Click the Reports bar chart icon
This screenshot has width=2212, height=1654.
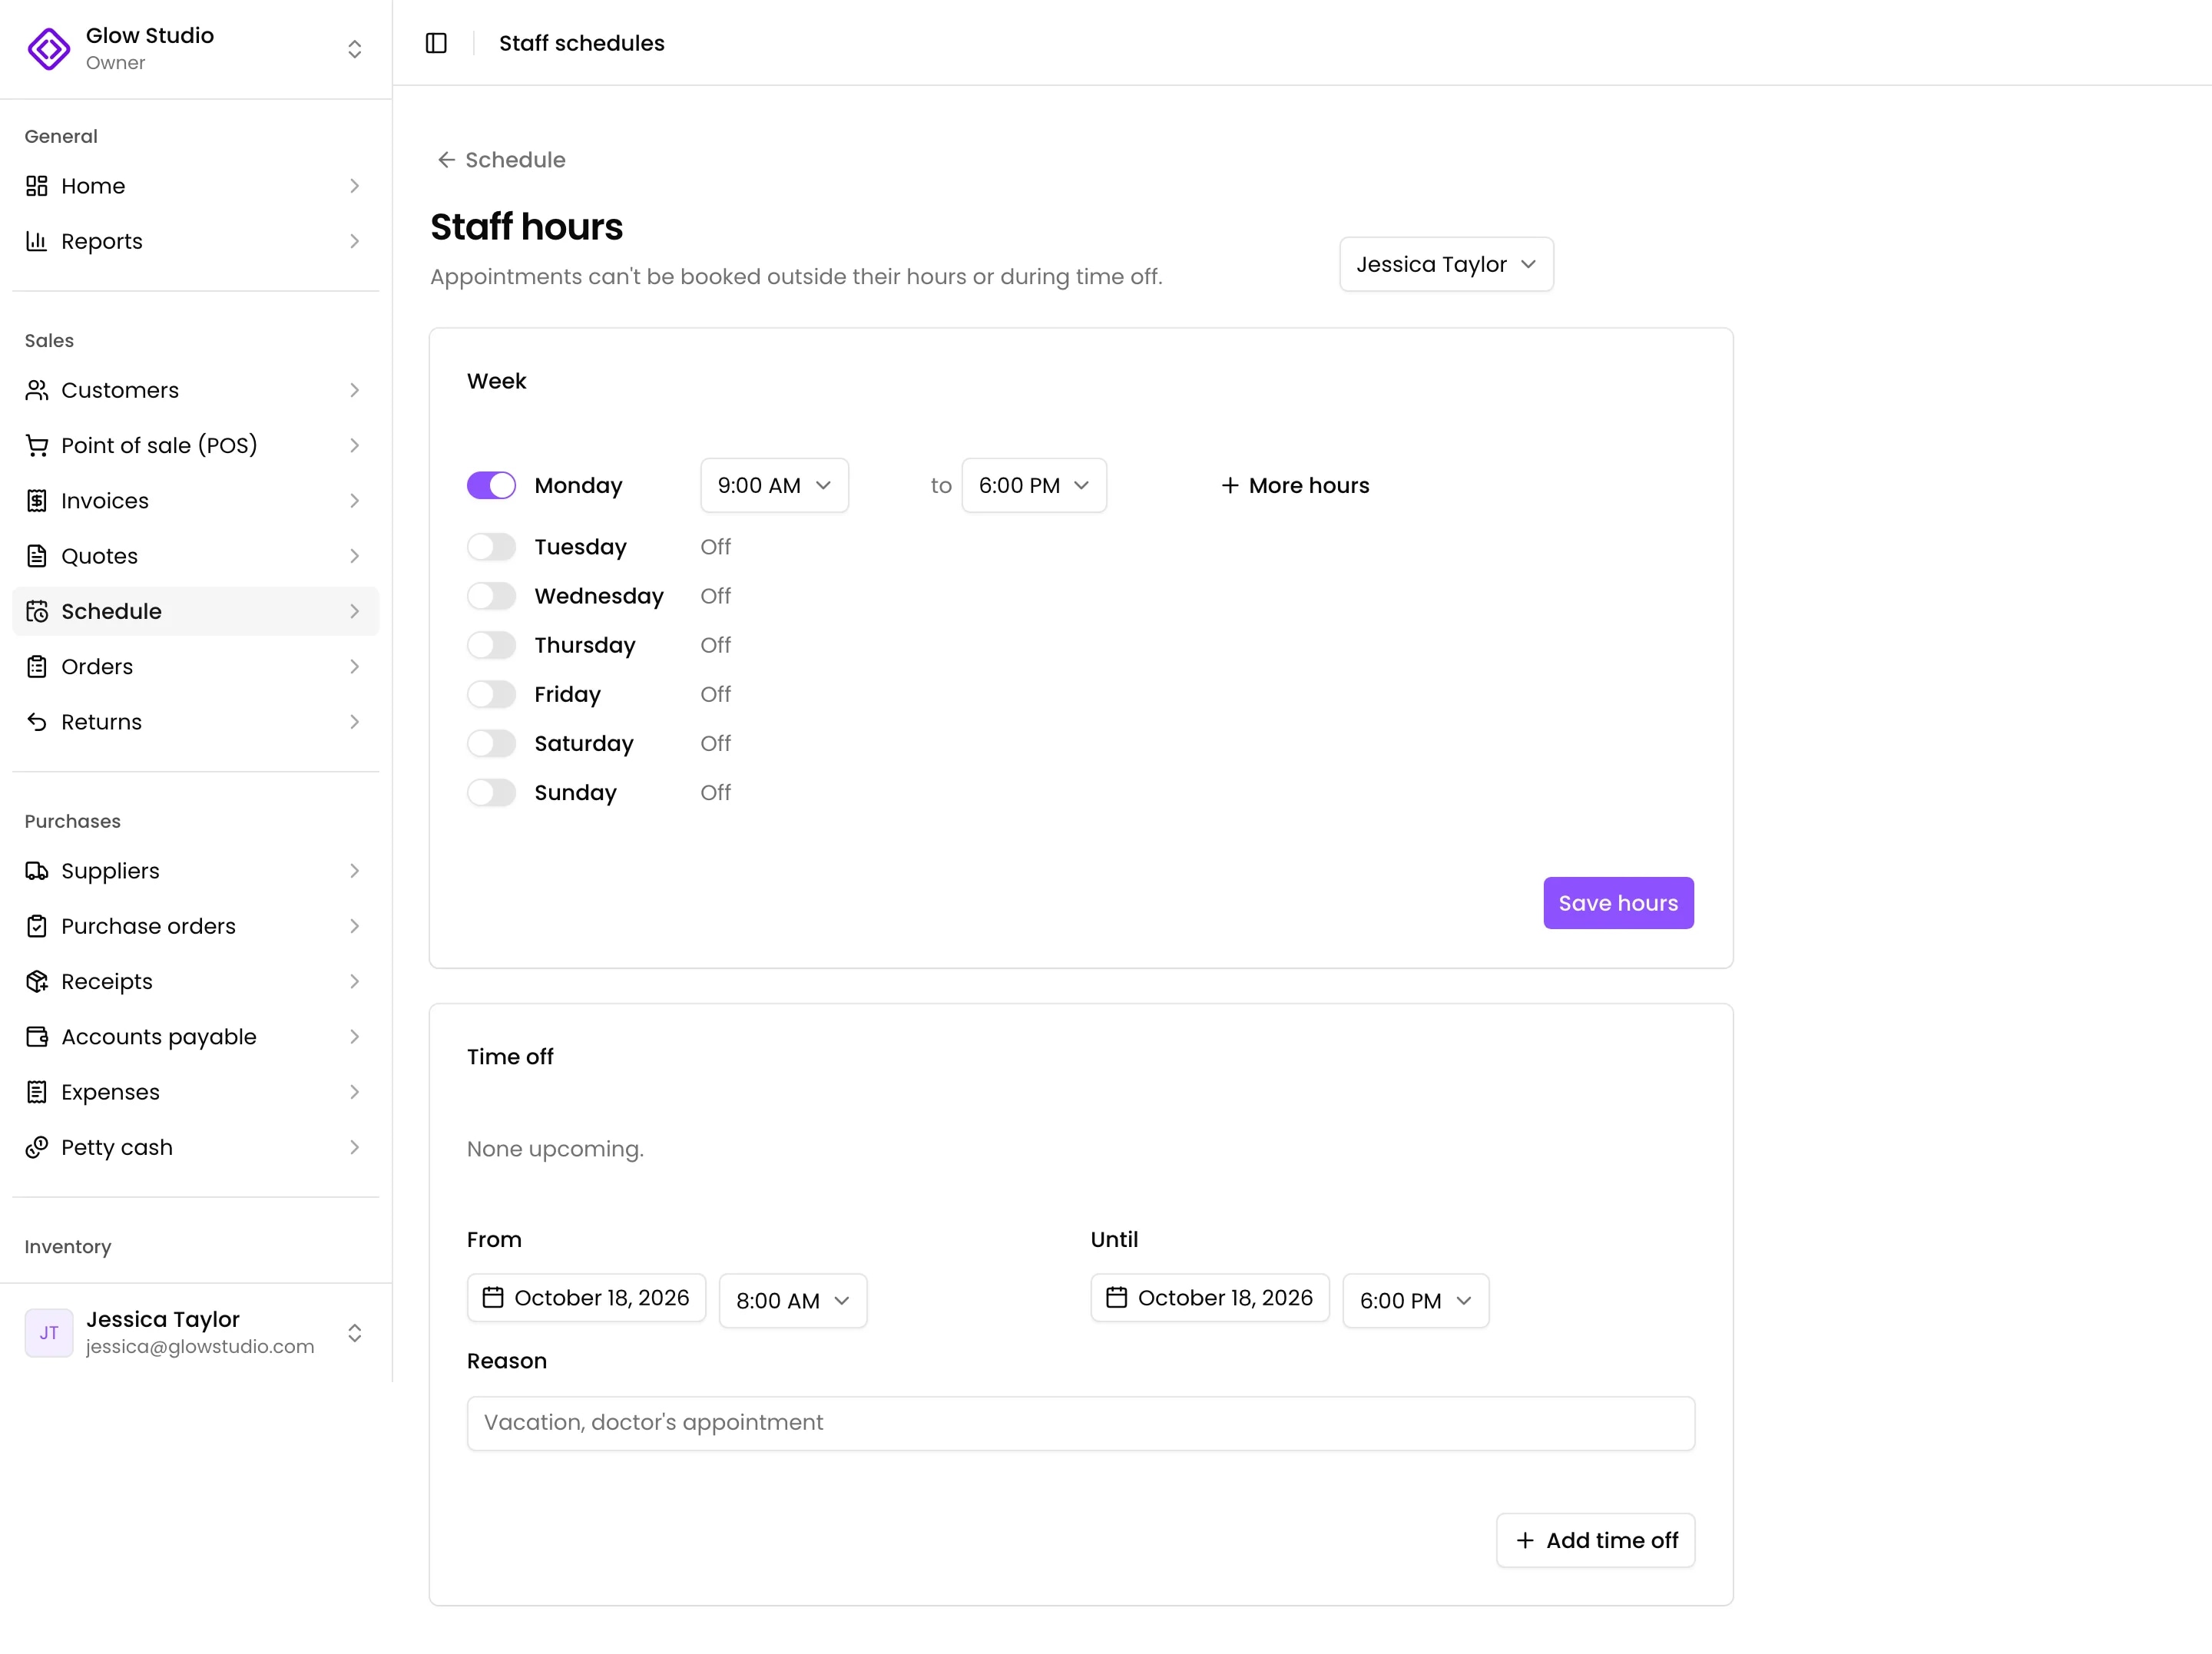tap(37, 241)
